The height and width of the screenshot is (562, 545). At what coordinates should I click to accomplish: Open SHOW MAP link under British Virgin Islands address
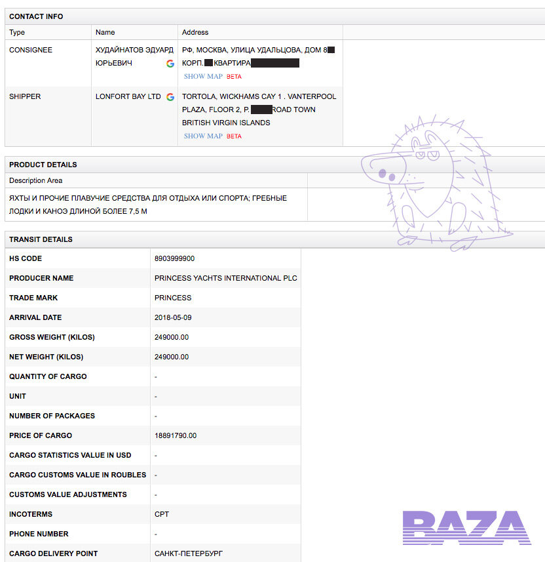point(203,136)
